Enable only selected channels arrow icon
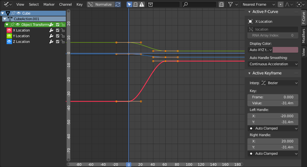Viewport: 307px width, 167px height. click(129, 4)
